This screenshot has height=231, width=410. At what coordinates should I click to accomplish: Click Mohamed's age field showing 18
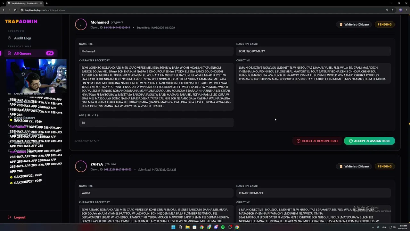tap(156, 123)
